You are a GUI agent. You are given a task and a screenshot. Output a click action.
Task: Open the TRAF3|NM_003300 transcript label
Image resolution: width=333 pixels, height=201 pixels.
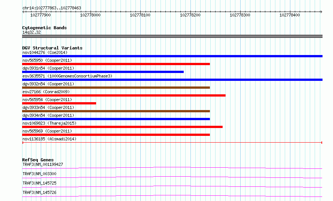click(39, 174)
